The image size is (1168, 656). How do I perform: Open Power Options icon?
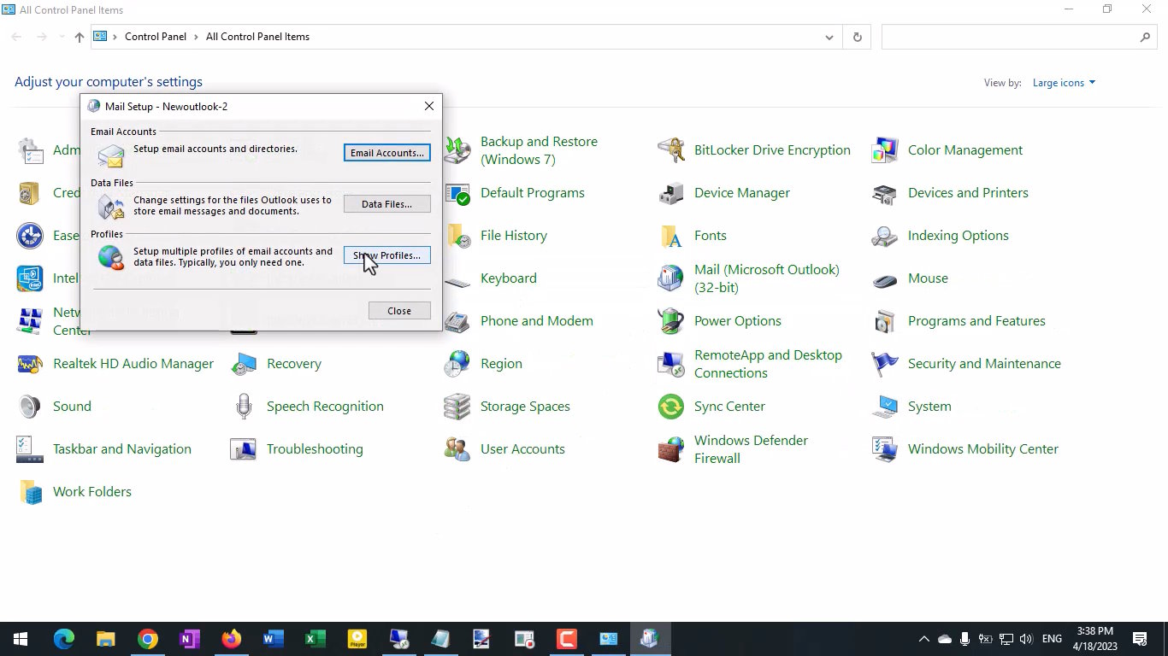[x=671, y=321]
